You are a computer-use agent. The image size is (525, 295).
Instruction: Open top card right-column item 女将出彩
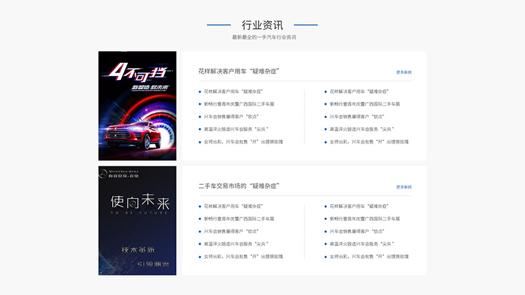(x=369, y=142)
